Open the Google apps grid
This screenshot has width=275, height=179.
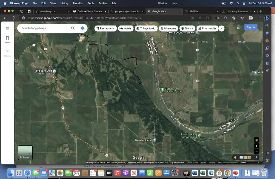(239, 27)
